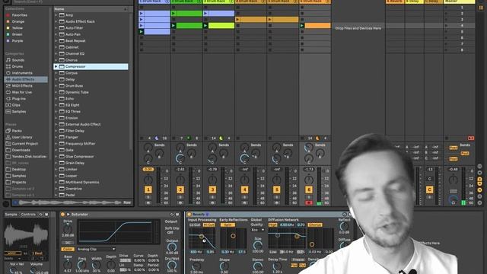Adjust the Reverb Size knob

pyautogui.click(x=257, y=245)
